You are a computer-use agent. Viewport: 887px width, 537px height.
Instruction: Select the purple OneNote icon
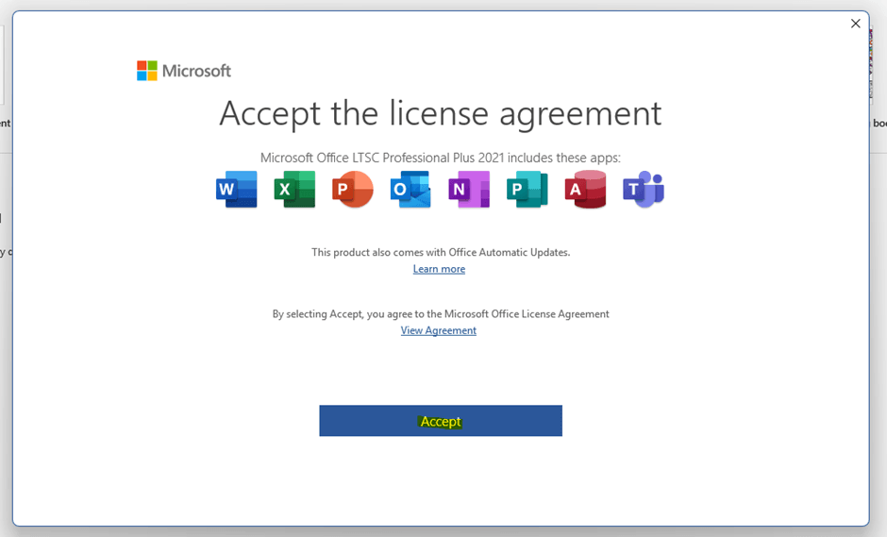tap(469, 190)
